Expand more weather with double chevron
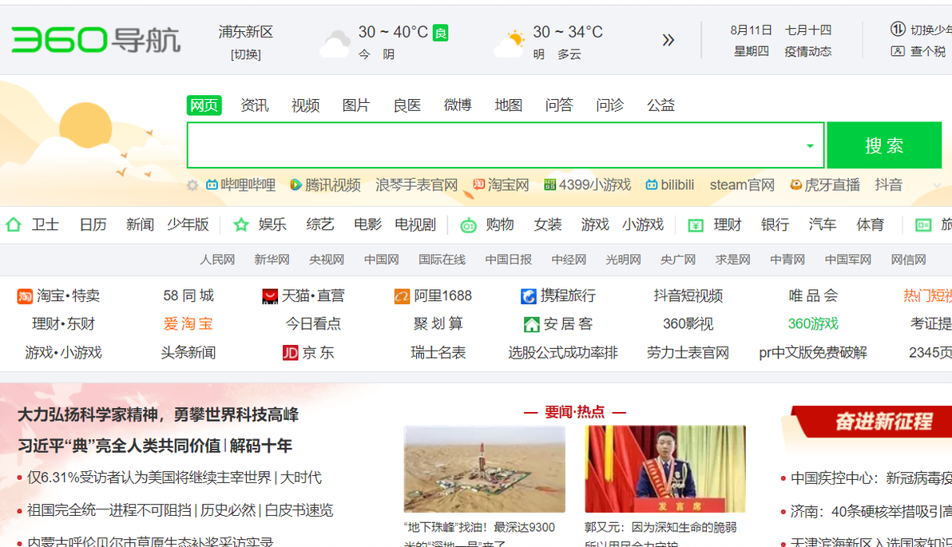Viewport: 952px width, 547px height. tap(668, 41)
